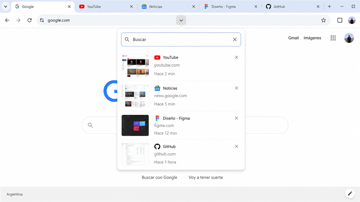Viewport: 360px width, 202px height.
Task: Switch to the GitHub tab
Action: point(293,7)
